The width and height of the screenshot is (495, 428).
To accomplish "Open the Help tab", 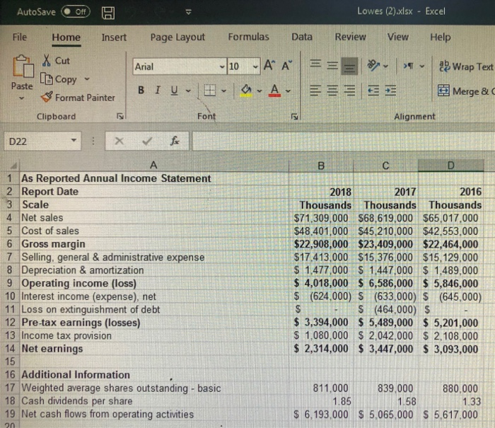I will tap(440, 37).
